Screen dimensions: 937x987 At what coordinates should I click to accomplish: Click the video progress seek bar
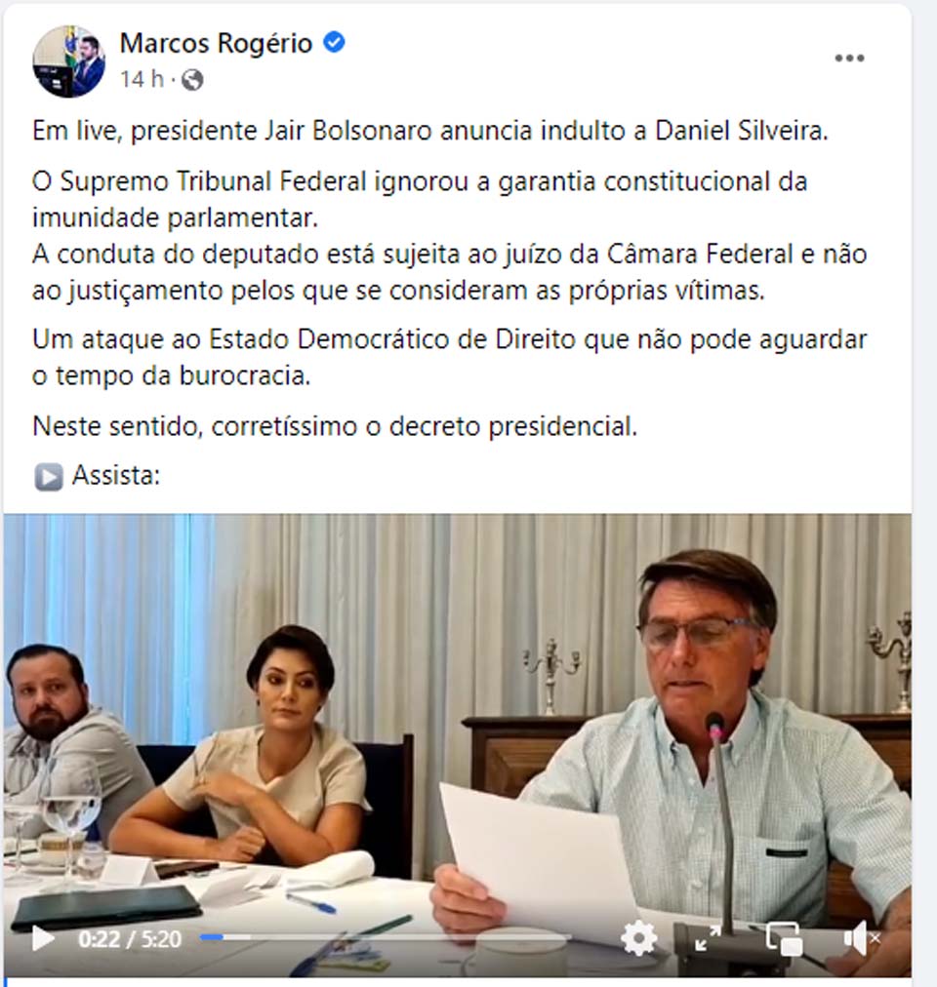pyautogui.click(x=385, y=938)
